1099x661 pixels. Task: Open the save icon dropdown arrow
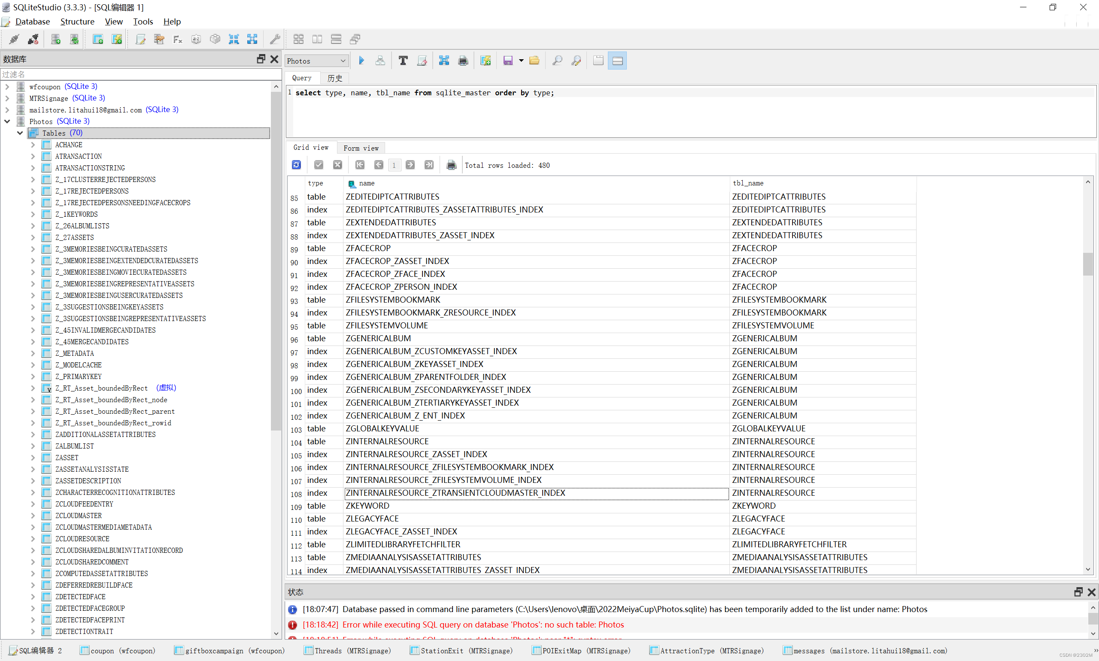(x=521, y=61)
